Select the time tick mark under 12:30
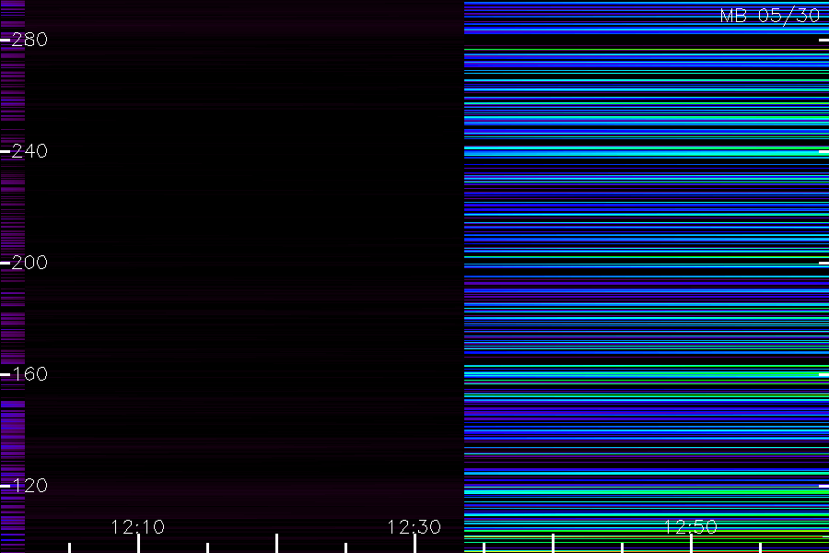The width and height of the screenshot is (829, 553). click(415, 544)
